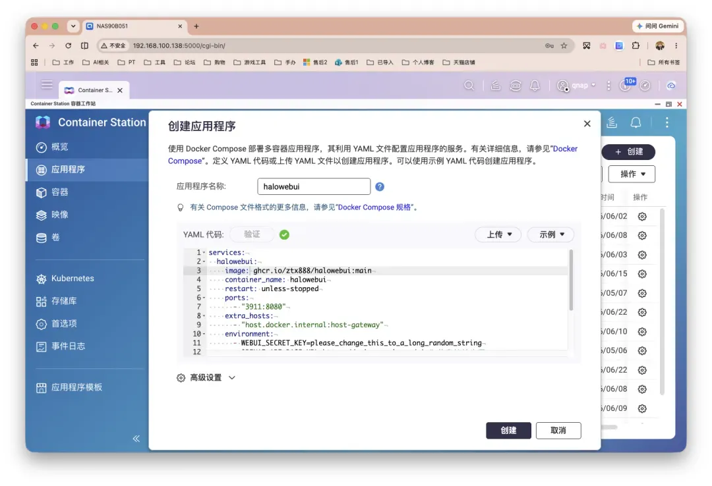The width and height of the screenshot is (712, 486).
Task: Bookmark this page with star icon
Action: pyautogui.click(x=564, y=46)
